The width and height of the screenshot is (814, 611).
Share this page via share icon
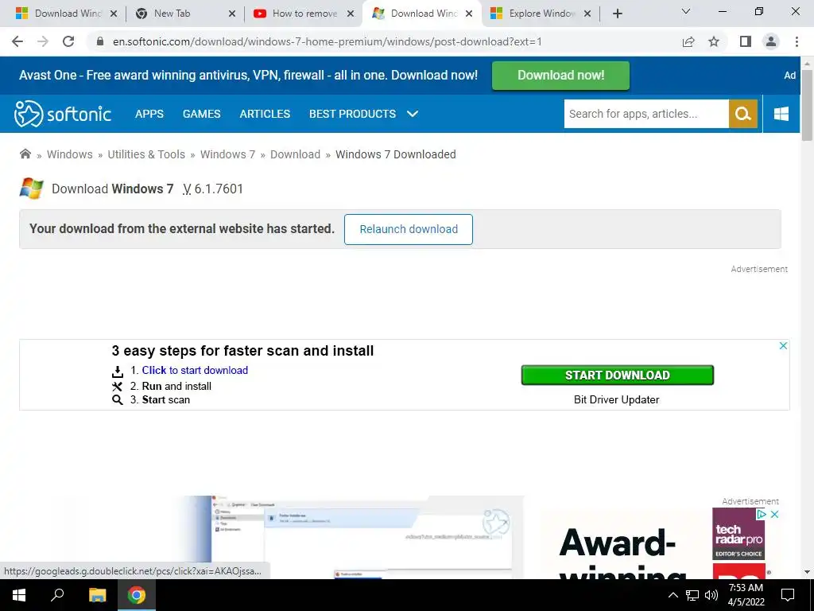pos(688,41)
